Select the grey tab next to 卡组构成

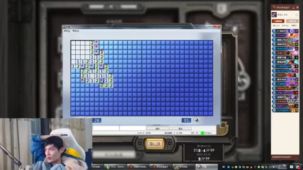pyautogui.click(x=292, y=21)
